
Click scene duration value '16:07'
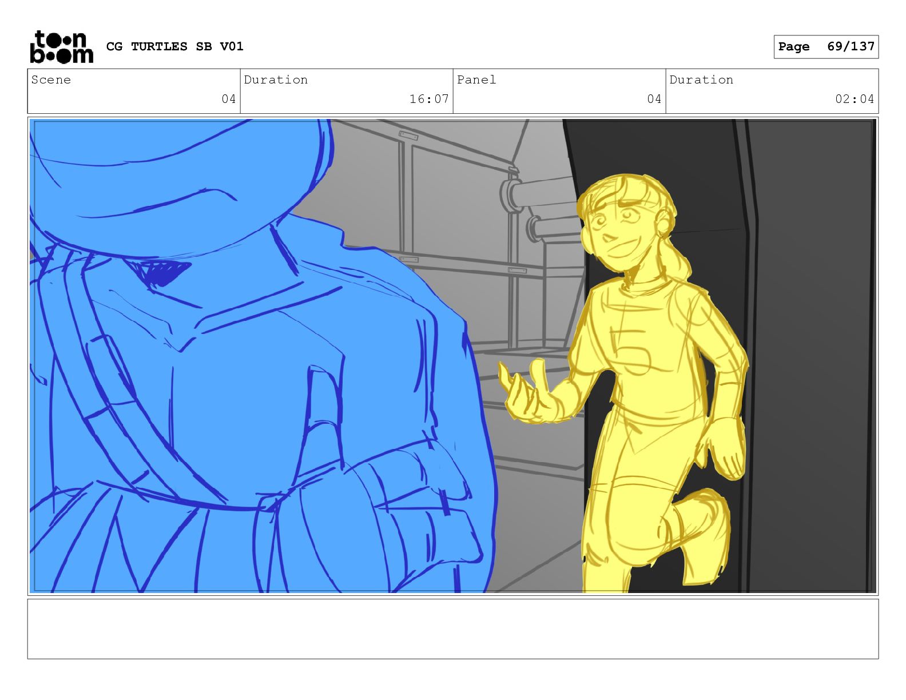(429, 99)
